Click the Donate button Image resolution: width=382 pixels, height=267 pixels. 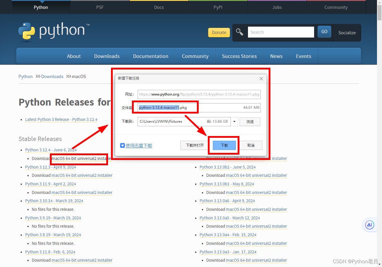pyautogui.click(x=219, y=33)
